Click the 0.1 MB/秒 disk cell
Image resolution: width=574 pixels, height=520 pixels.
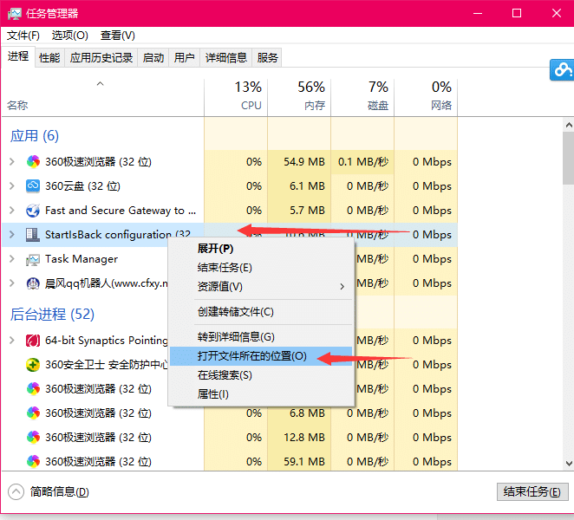point(362,162)
